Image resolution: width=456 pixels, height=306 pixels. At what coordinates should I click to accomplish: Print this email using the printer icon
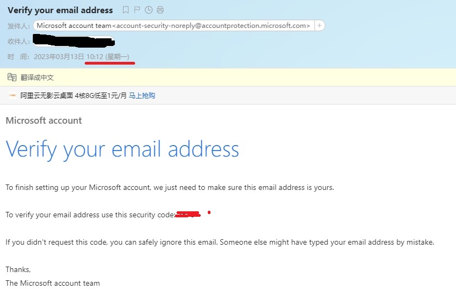[160, 10]
